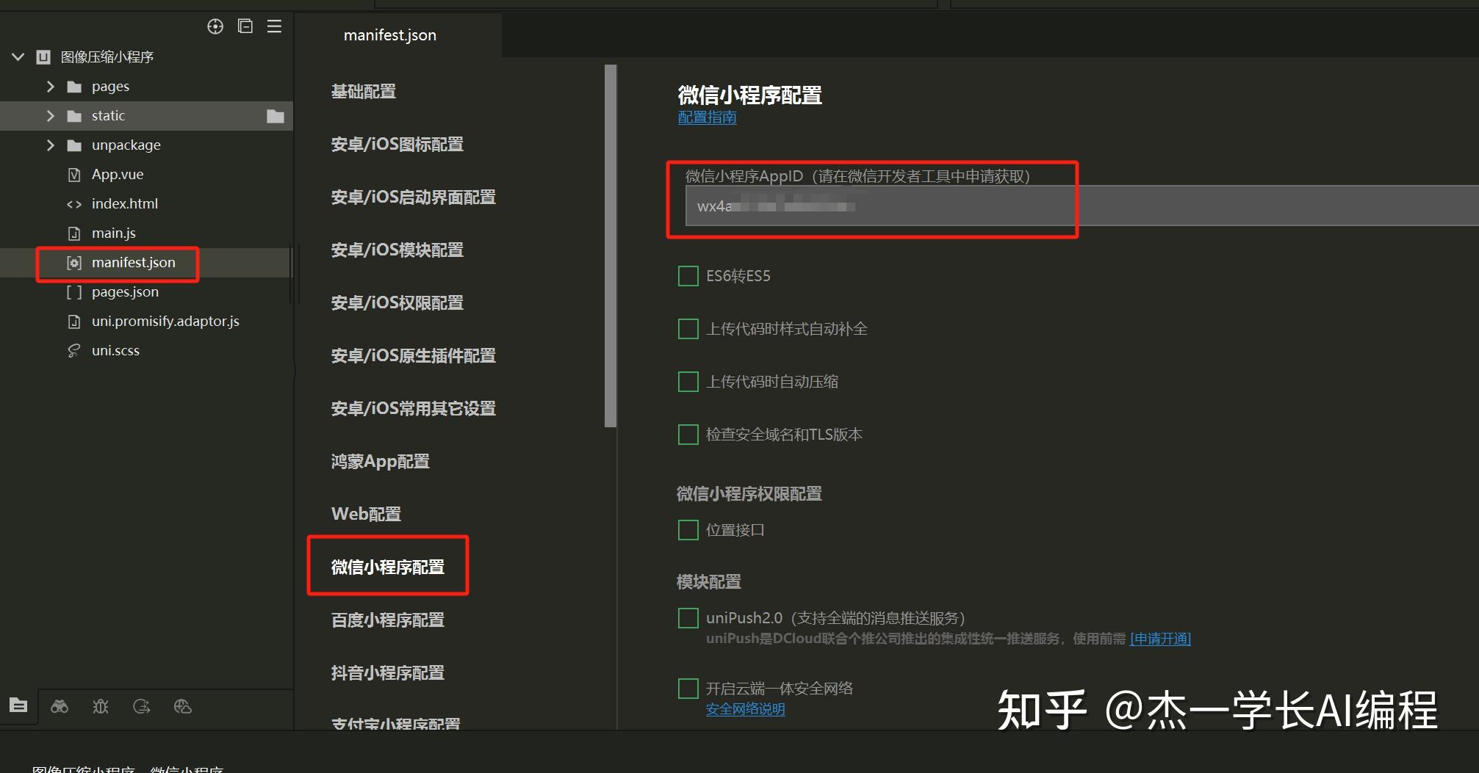1479x773 pixels.
Task: Open 鸿蒙App配置 section
Action: click(381, 462)
